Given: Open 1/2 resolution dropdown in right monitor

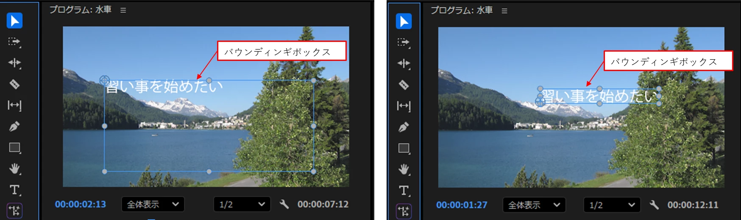Looking at the screenshot, I should 612,205.
